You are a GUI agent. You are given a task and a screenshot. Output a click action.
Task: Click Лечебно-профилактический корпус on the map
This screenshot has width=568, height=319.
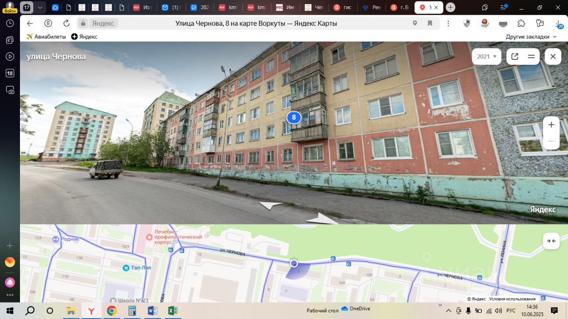(x=174, y=237)
